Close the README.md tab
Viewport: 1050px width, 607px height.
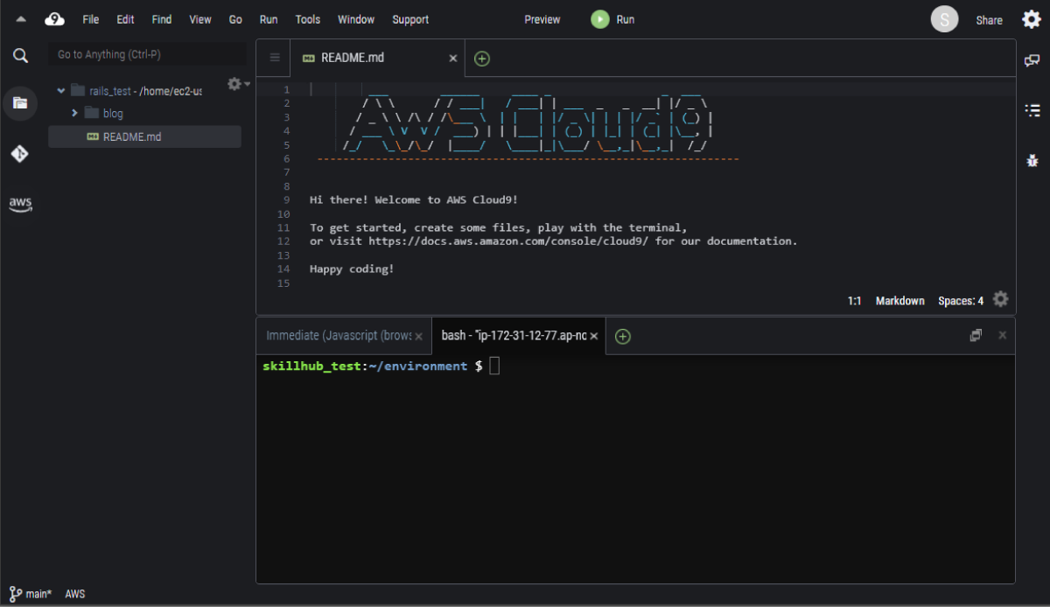coord(453,59)
